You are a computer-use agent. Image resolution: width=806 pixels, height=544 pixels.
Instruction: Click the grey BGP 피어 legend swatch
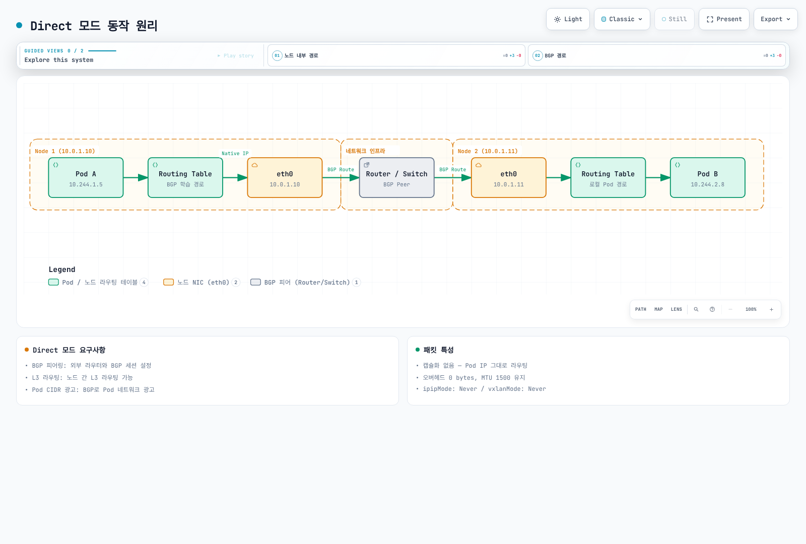(256, 282)
